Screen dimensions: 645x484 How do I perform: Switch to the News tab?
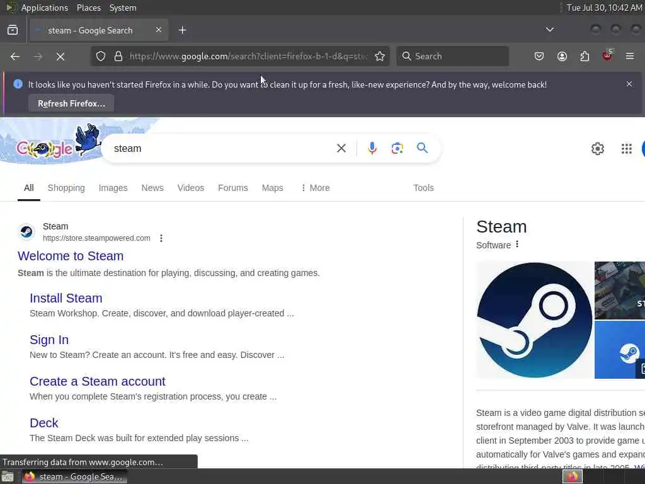[152, 188]
